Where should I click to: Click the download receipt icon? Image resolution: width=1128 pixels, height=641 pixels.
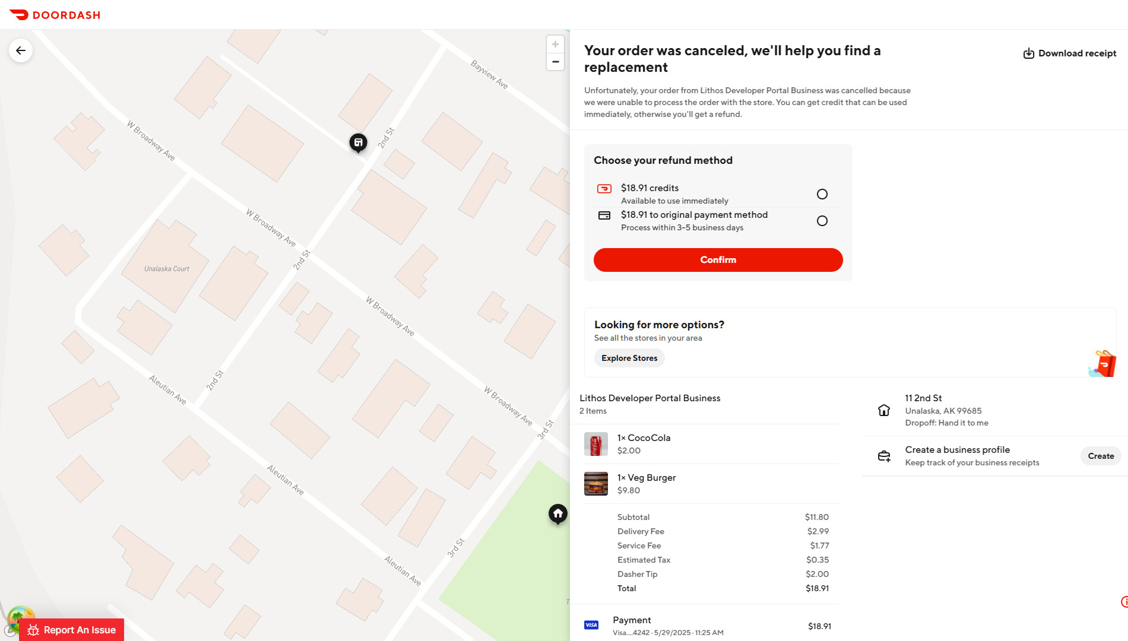pos(1029,53)
